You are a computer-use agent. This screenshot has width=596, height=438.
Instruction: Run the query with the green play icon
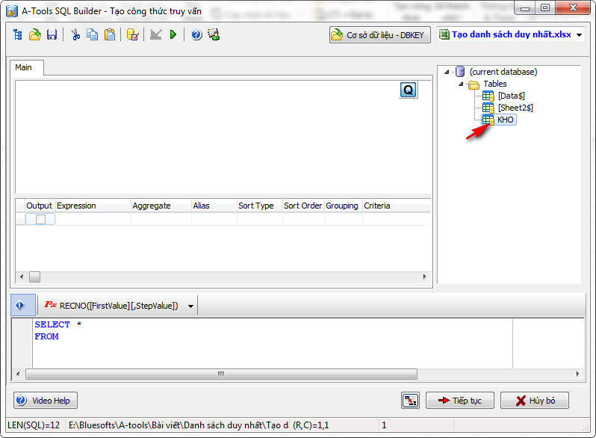[173, 35]
